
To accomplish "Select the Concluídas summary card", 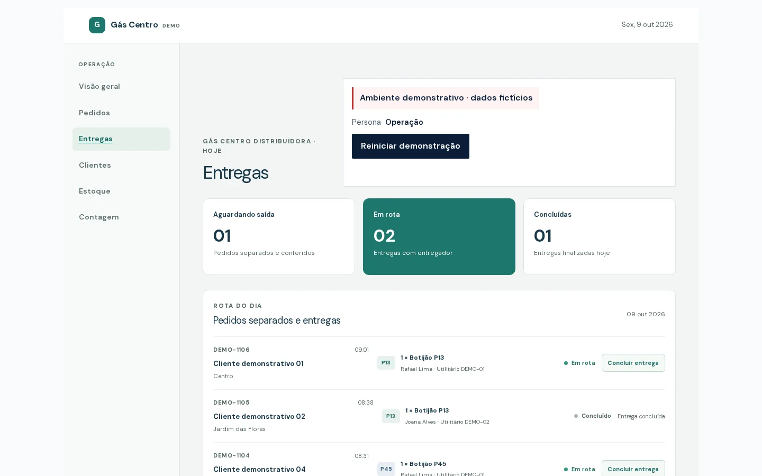I will pos(600,236).
